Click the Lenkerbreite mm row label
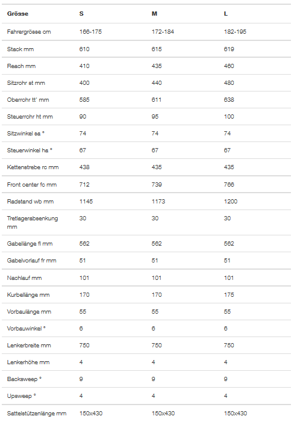Image resolution: width=306 pixels, height=425 pixels. point(29,346)
